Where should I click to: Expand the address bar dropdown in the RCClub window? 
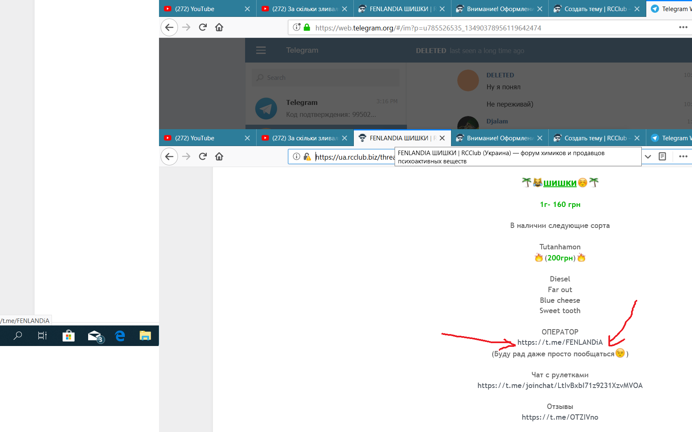[648, 157]
